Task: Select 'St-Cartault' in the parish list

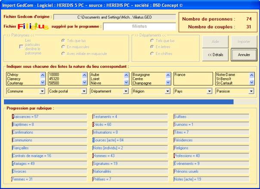Action: tap(224, 83)
